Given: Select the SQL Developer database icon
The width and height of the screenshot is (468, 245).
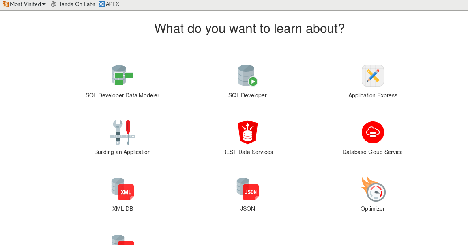Looking at the screenshot, I should (x=247, y=75).
